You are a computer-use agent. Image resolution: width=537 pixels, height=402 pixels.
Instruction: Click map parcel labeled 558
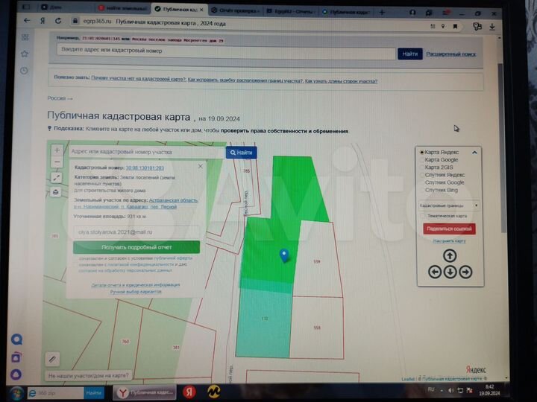[x=316, y=328]
